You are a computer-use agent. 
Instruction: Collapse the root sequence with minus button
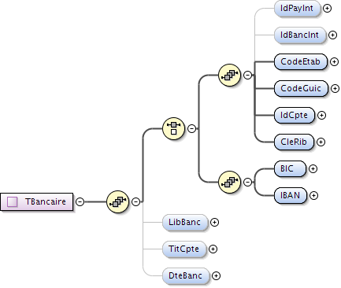pos(135,201)
